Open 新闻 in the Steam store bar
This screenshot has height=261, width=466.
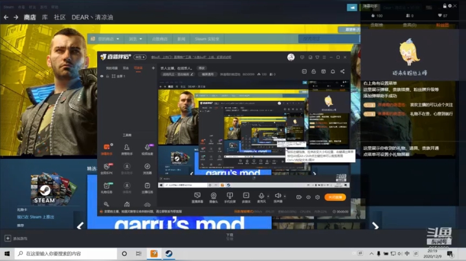click(x=181, y=39)
